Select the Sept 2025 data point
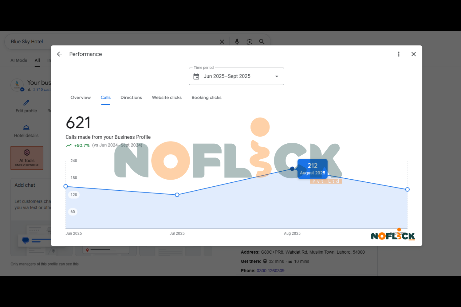Viewport: 461px width, 307px height. (x=408, y=189)
